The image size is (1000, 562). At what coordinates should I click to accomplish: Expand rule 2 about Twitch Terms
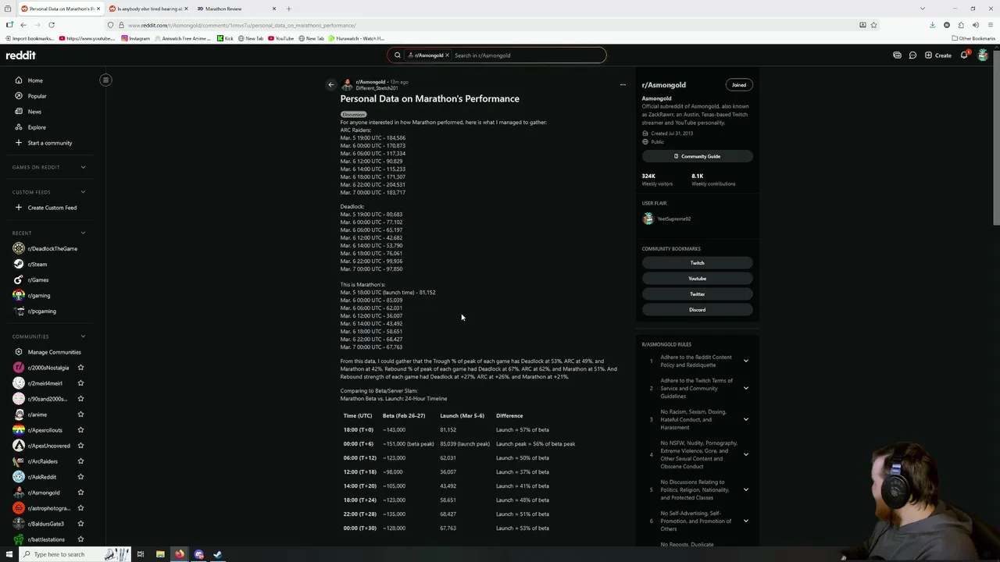click(745, 388)
